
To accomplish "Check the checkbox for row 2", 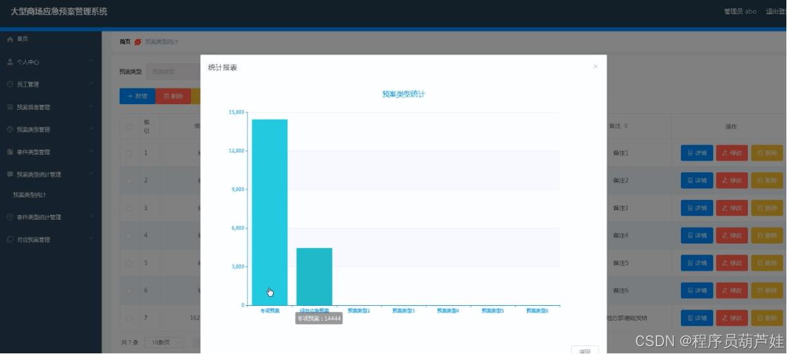I will 129,181.
